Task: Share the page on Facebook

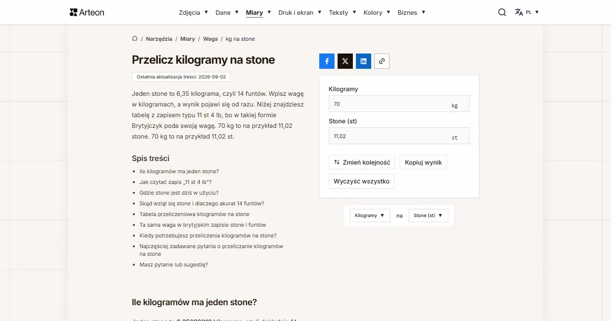Action: (x=327, y=61)
